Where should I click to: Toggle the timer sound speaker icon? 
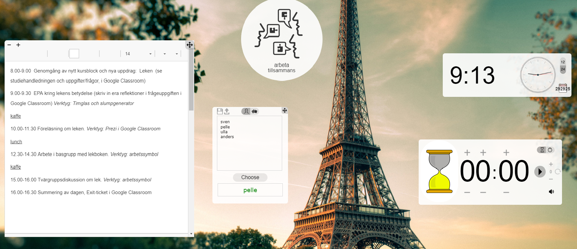551,192
